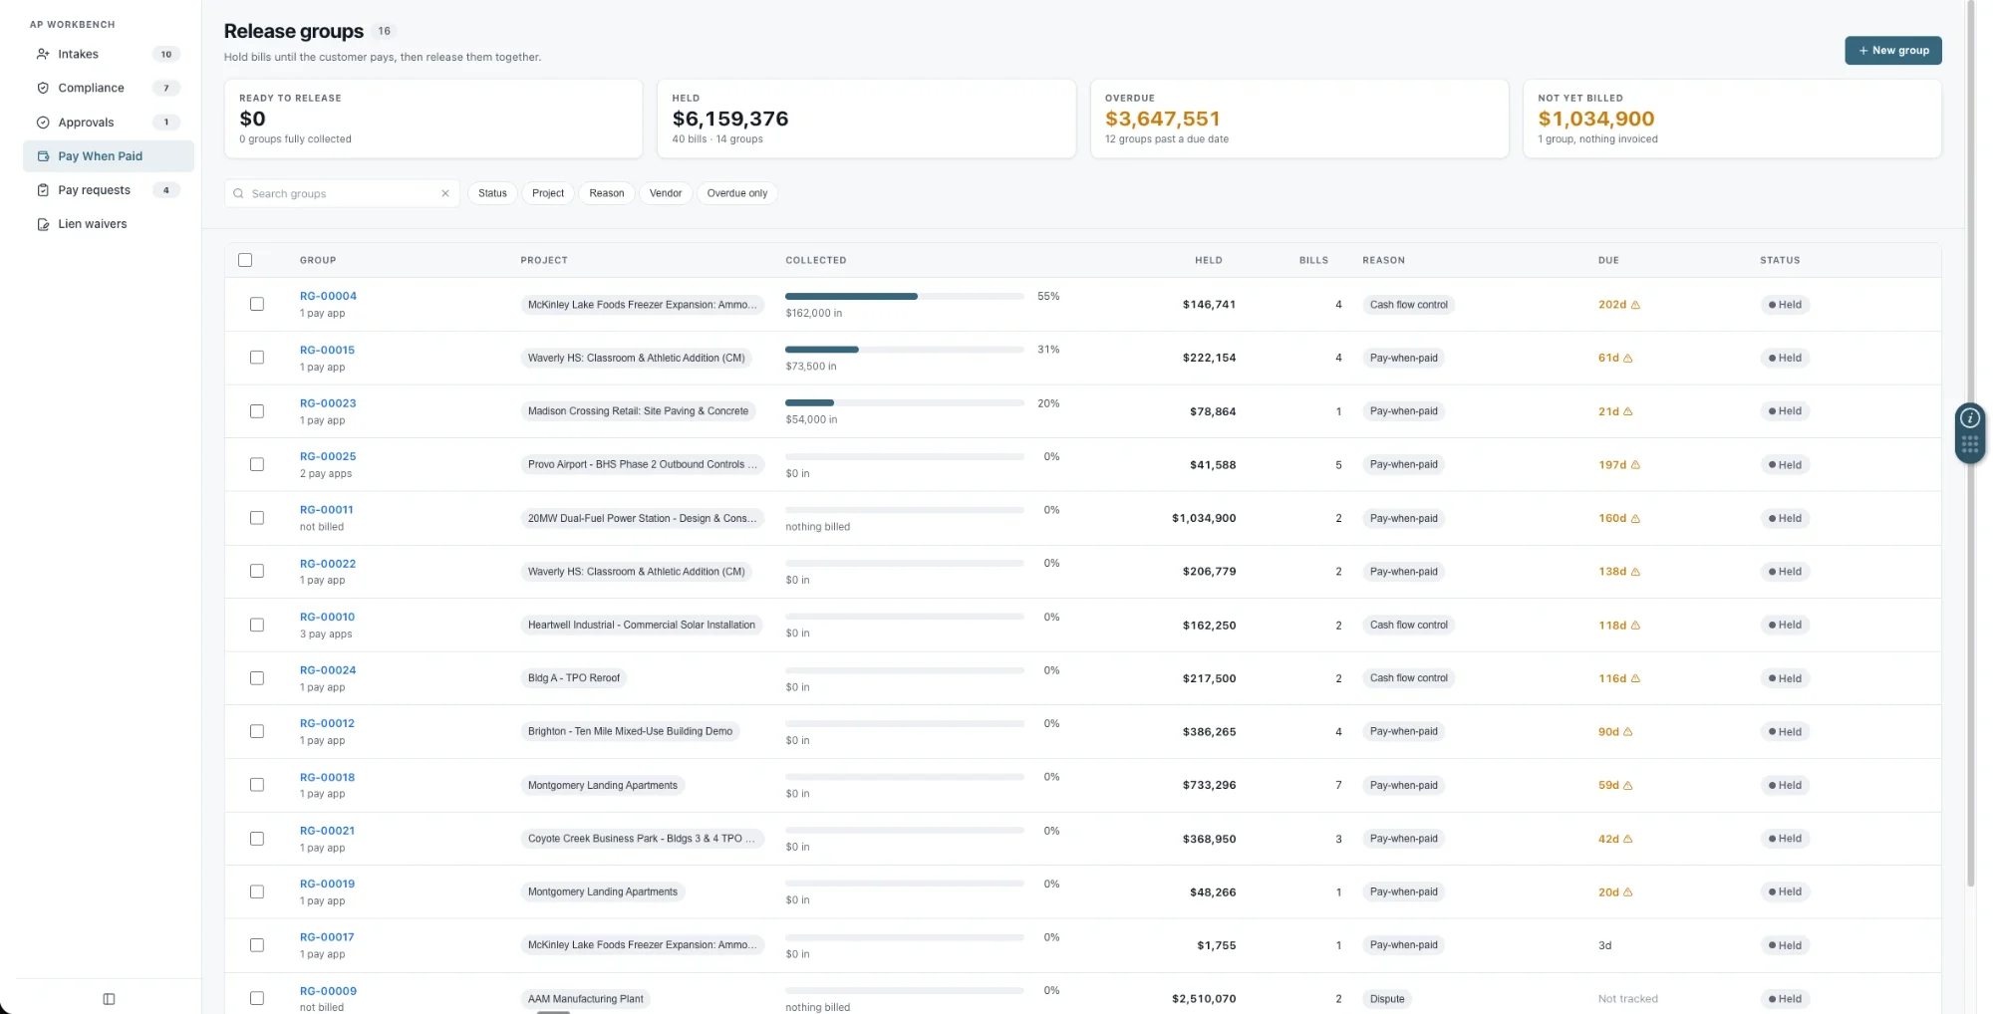The height and width of the screenshot is (1014, 1993).
Task: Click the grid dots on floating widget
Action: [1970, 445]
